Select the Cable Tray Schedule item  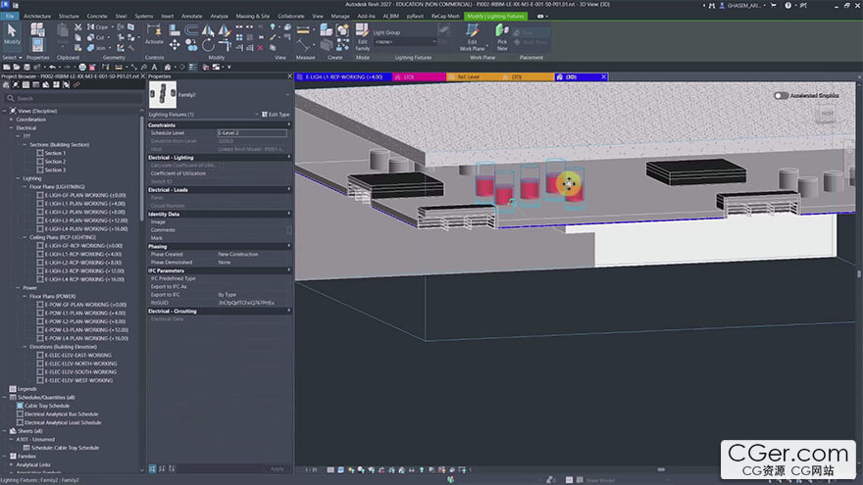coord(47,406)
